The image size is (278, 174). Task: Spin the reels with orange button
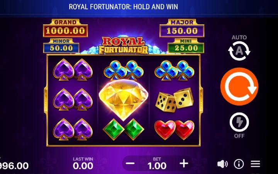click(x=239, y=87)
